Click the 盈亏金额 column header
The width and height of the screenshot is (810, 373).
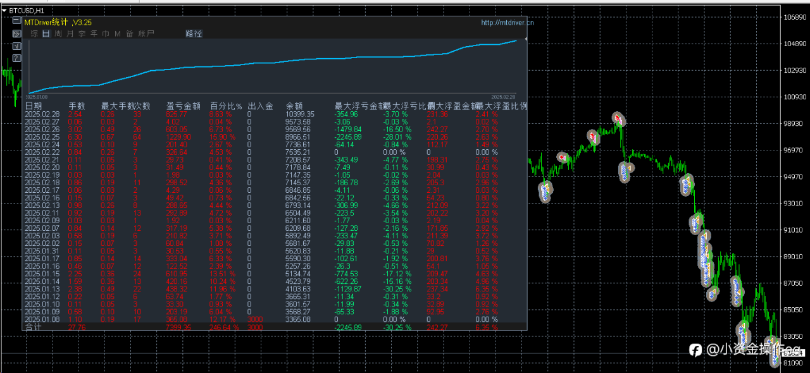click(x=183, y=106)
